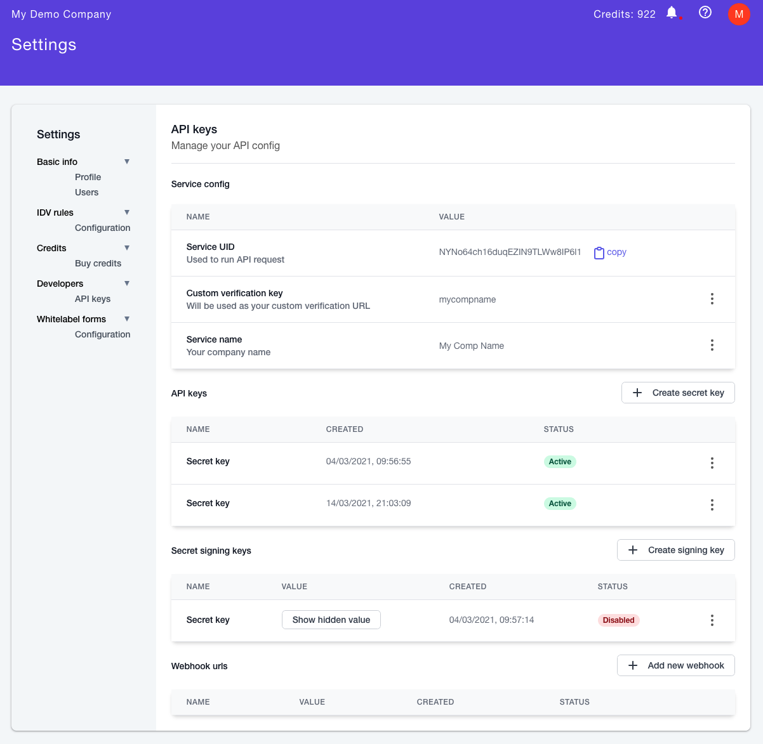Screen dimensions: 763x744
Task: Click the plus icon on Add new webhook
Action: coord(632,665)
